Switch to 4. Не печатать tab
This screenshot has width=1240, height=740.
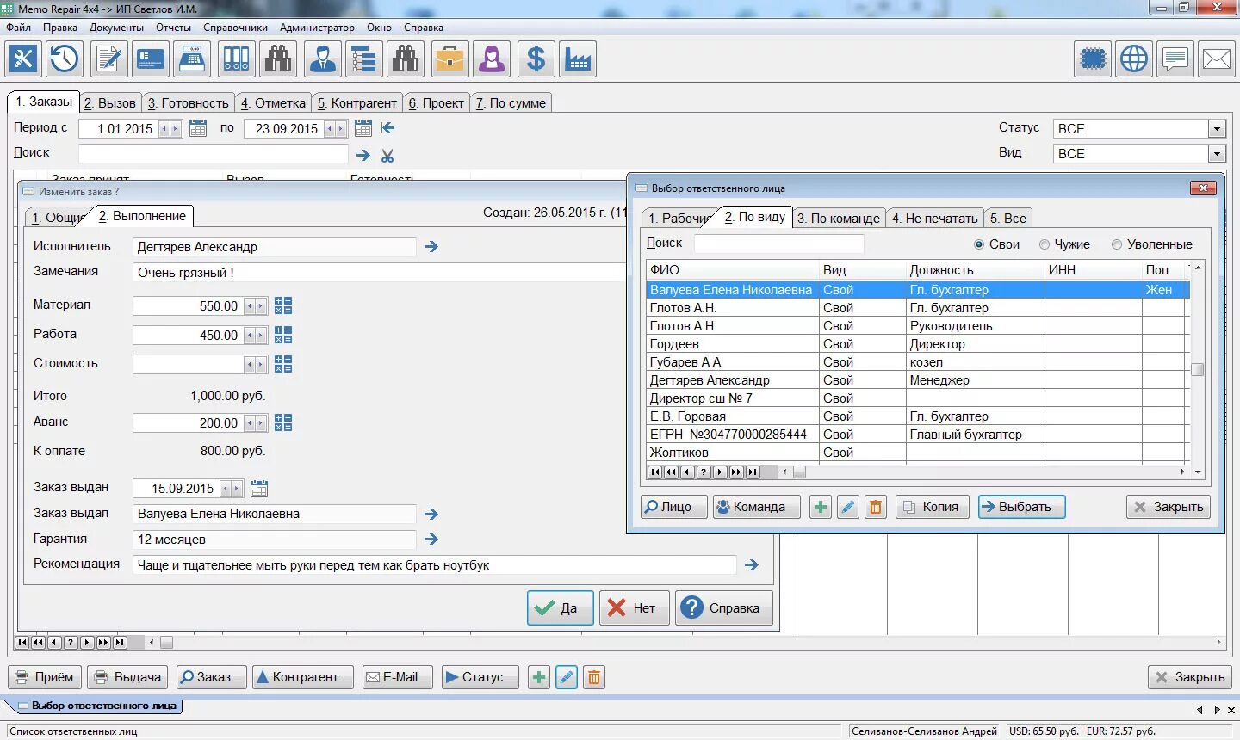click(934, 218)
